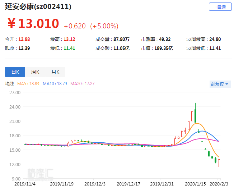Image resolution: width=234 pixels, height=188 pixels.
Task: Click 52-week high value 24.80
Action: tap(215, 39)
